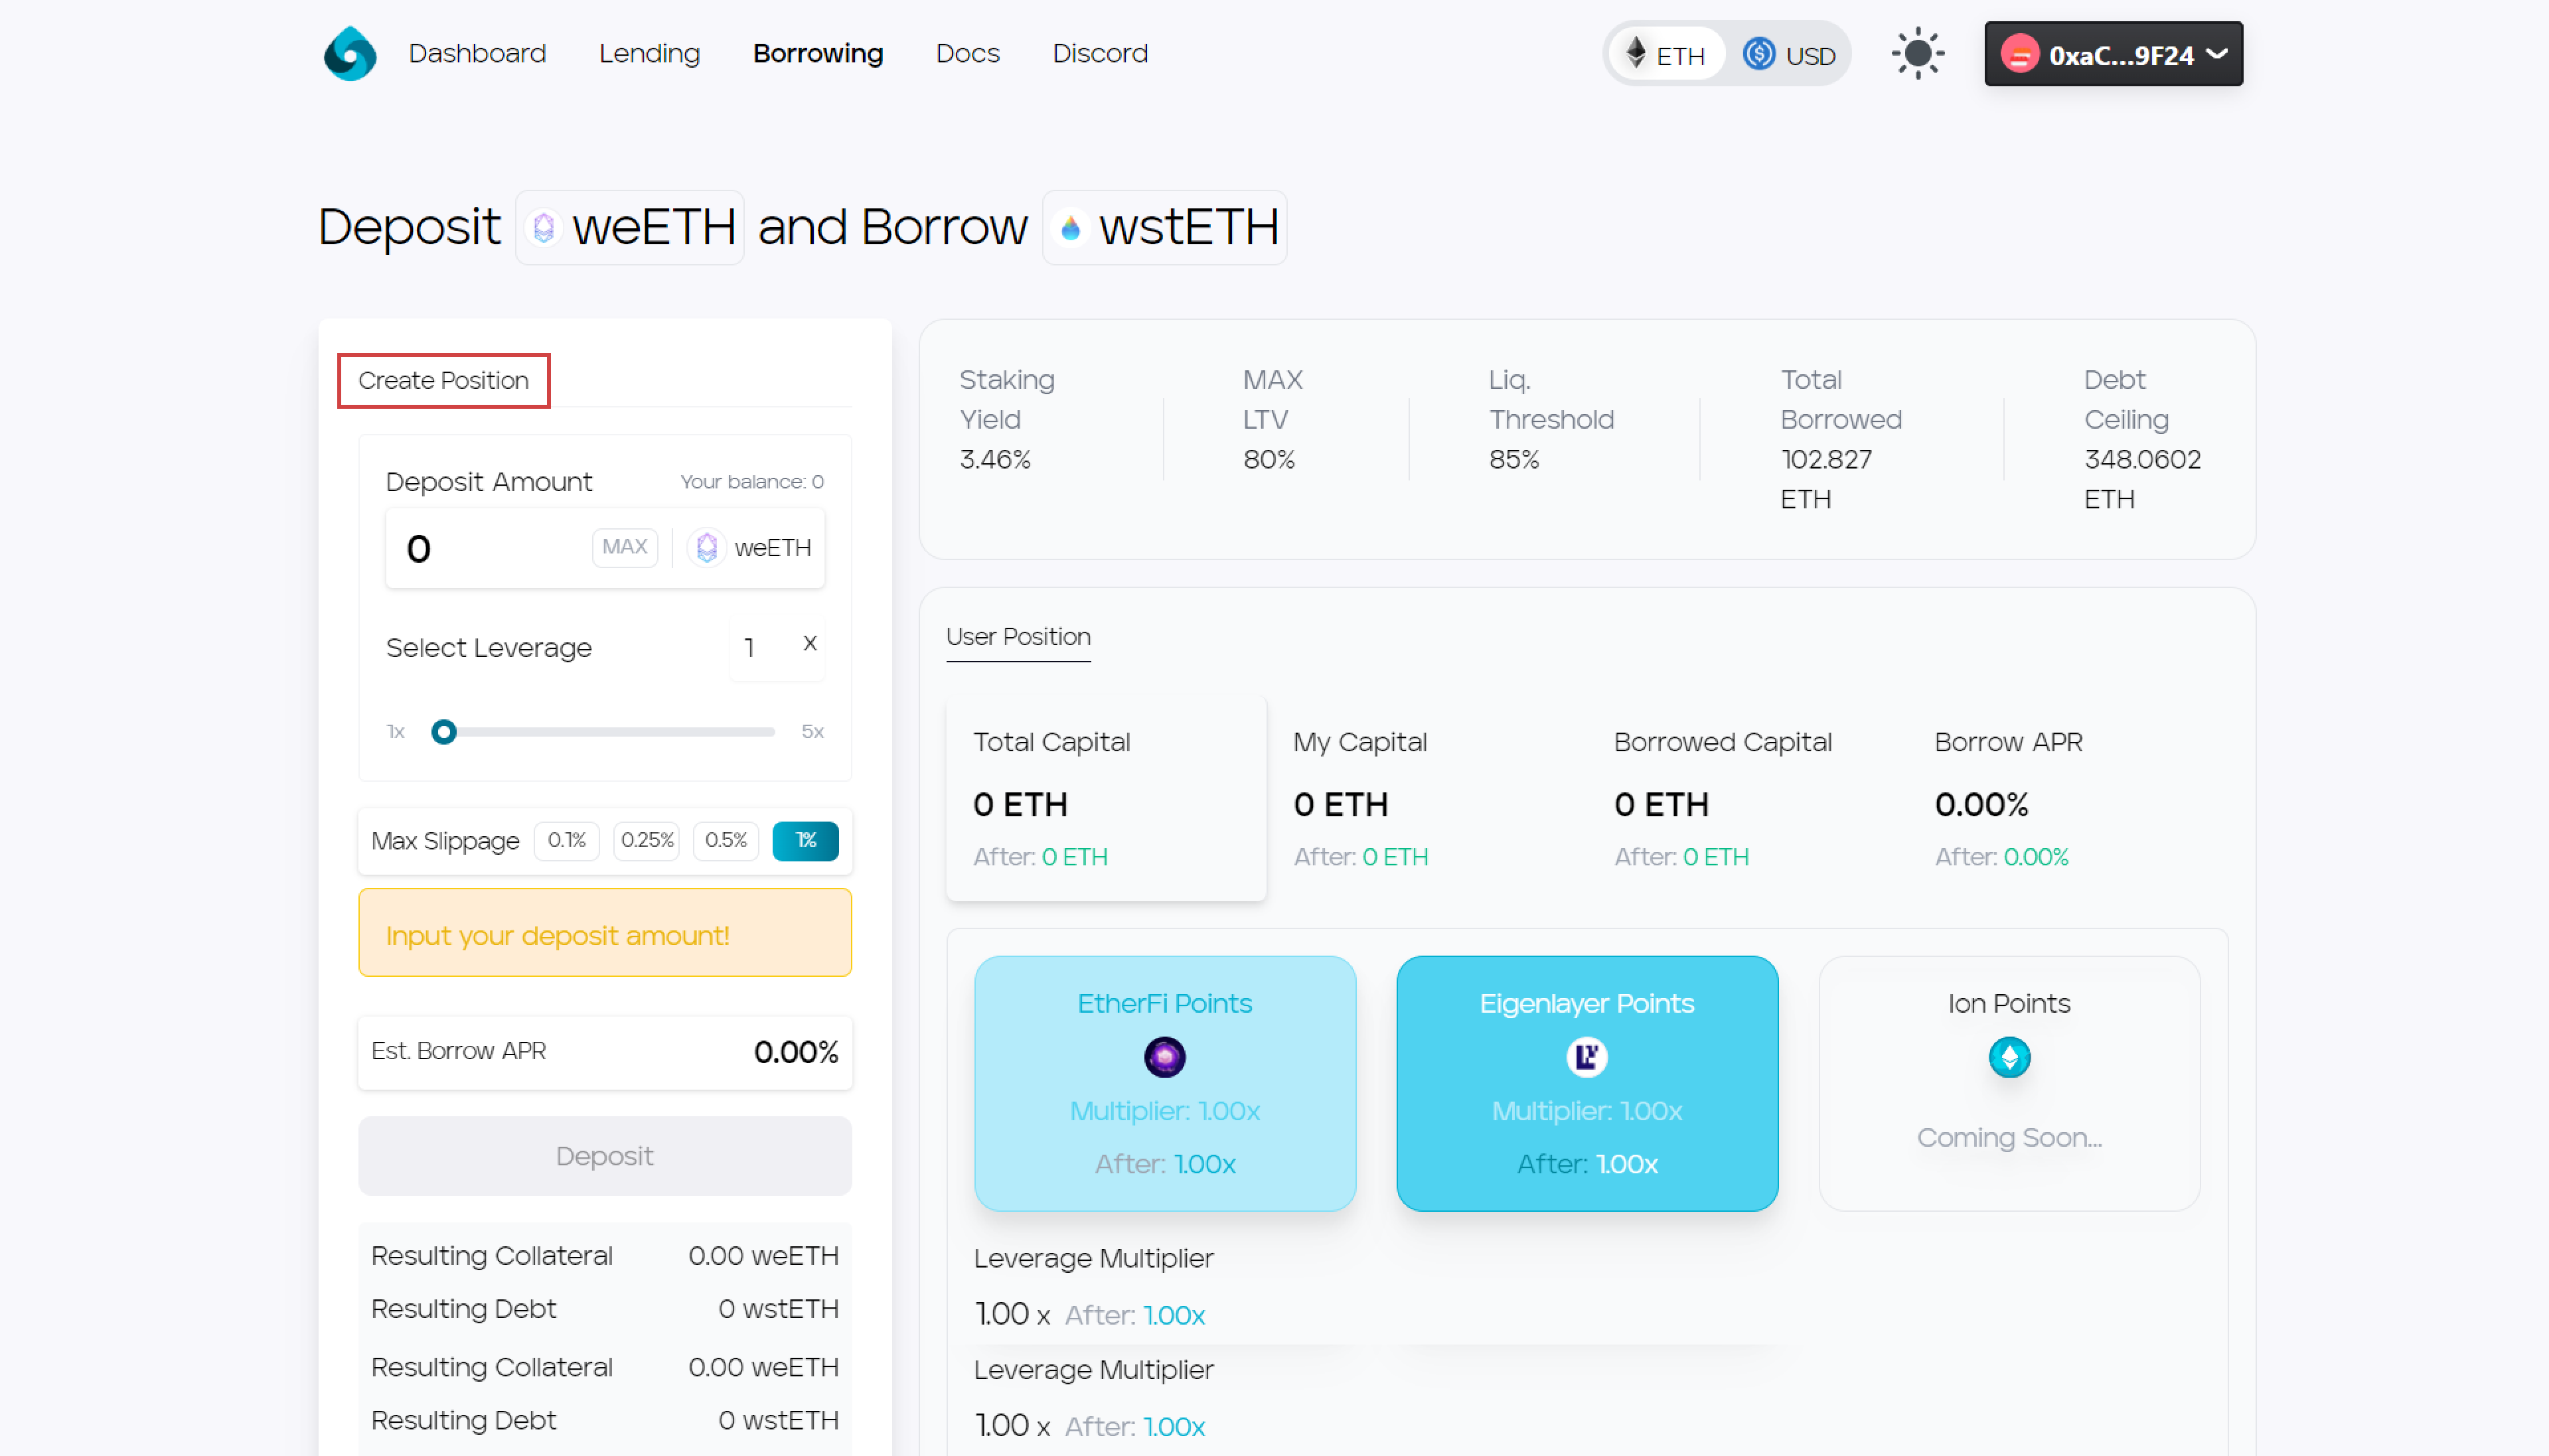
Task: Select the Create Position tab
Action: tap(443, 380)
